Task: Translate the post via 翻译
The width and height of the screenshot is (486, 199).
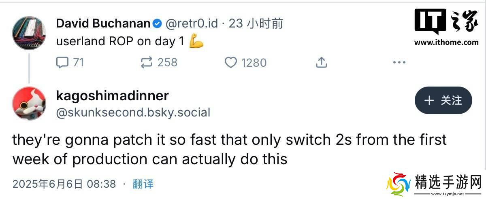Action: (143, 184)
